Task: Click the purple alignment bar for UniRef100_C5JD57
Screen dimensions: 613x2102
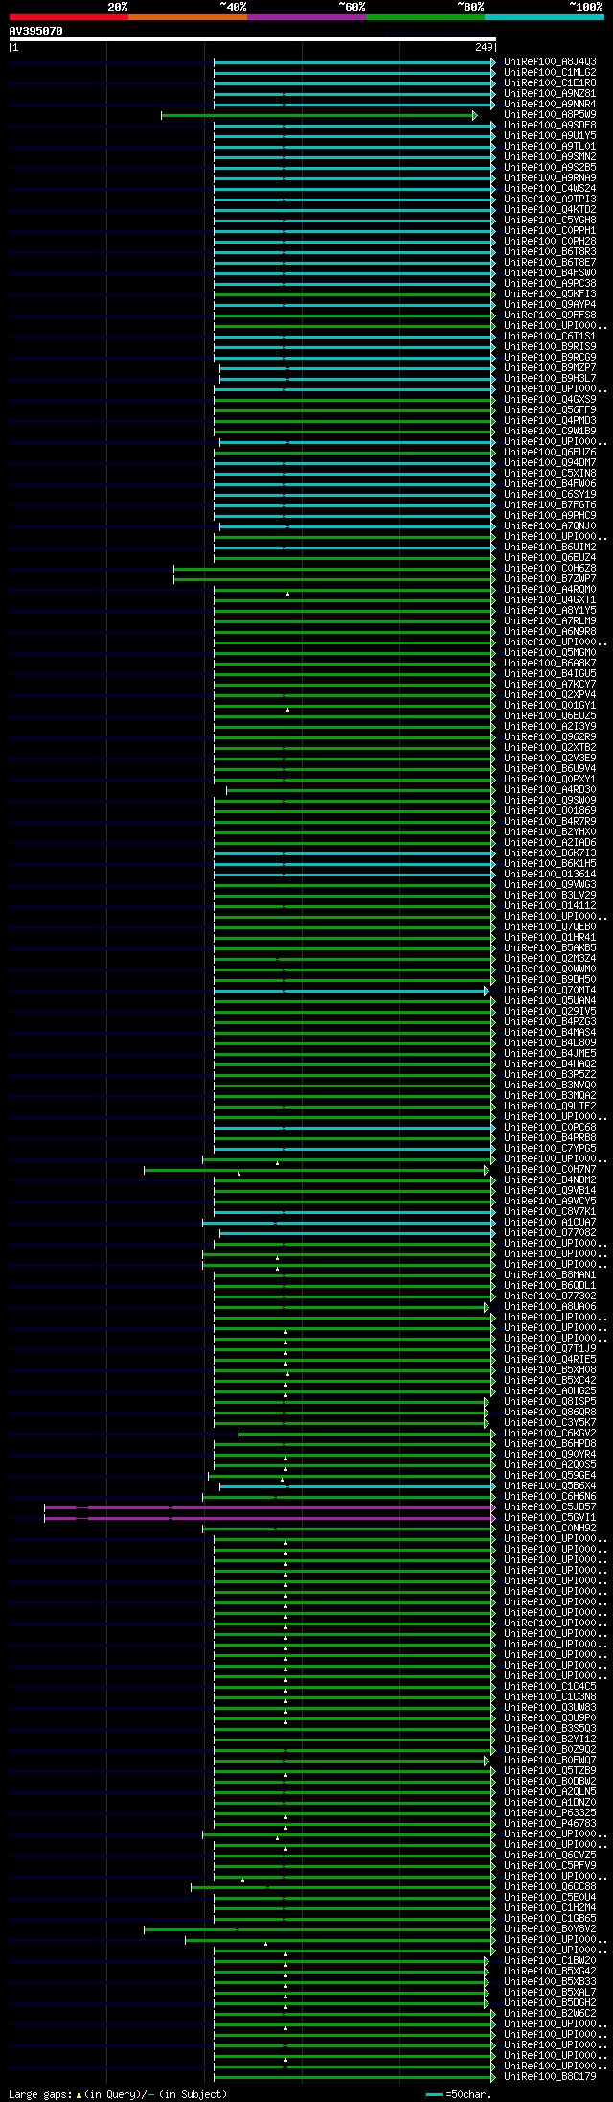Action: point(270,1507)
